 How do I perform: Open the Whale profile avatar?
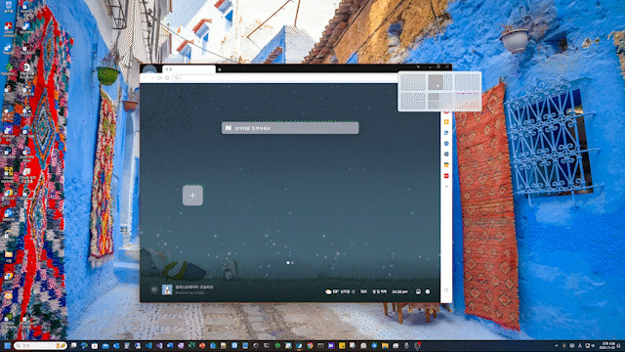(x=149, y=69)
